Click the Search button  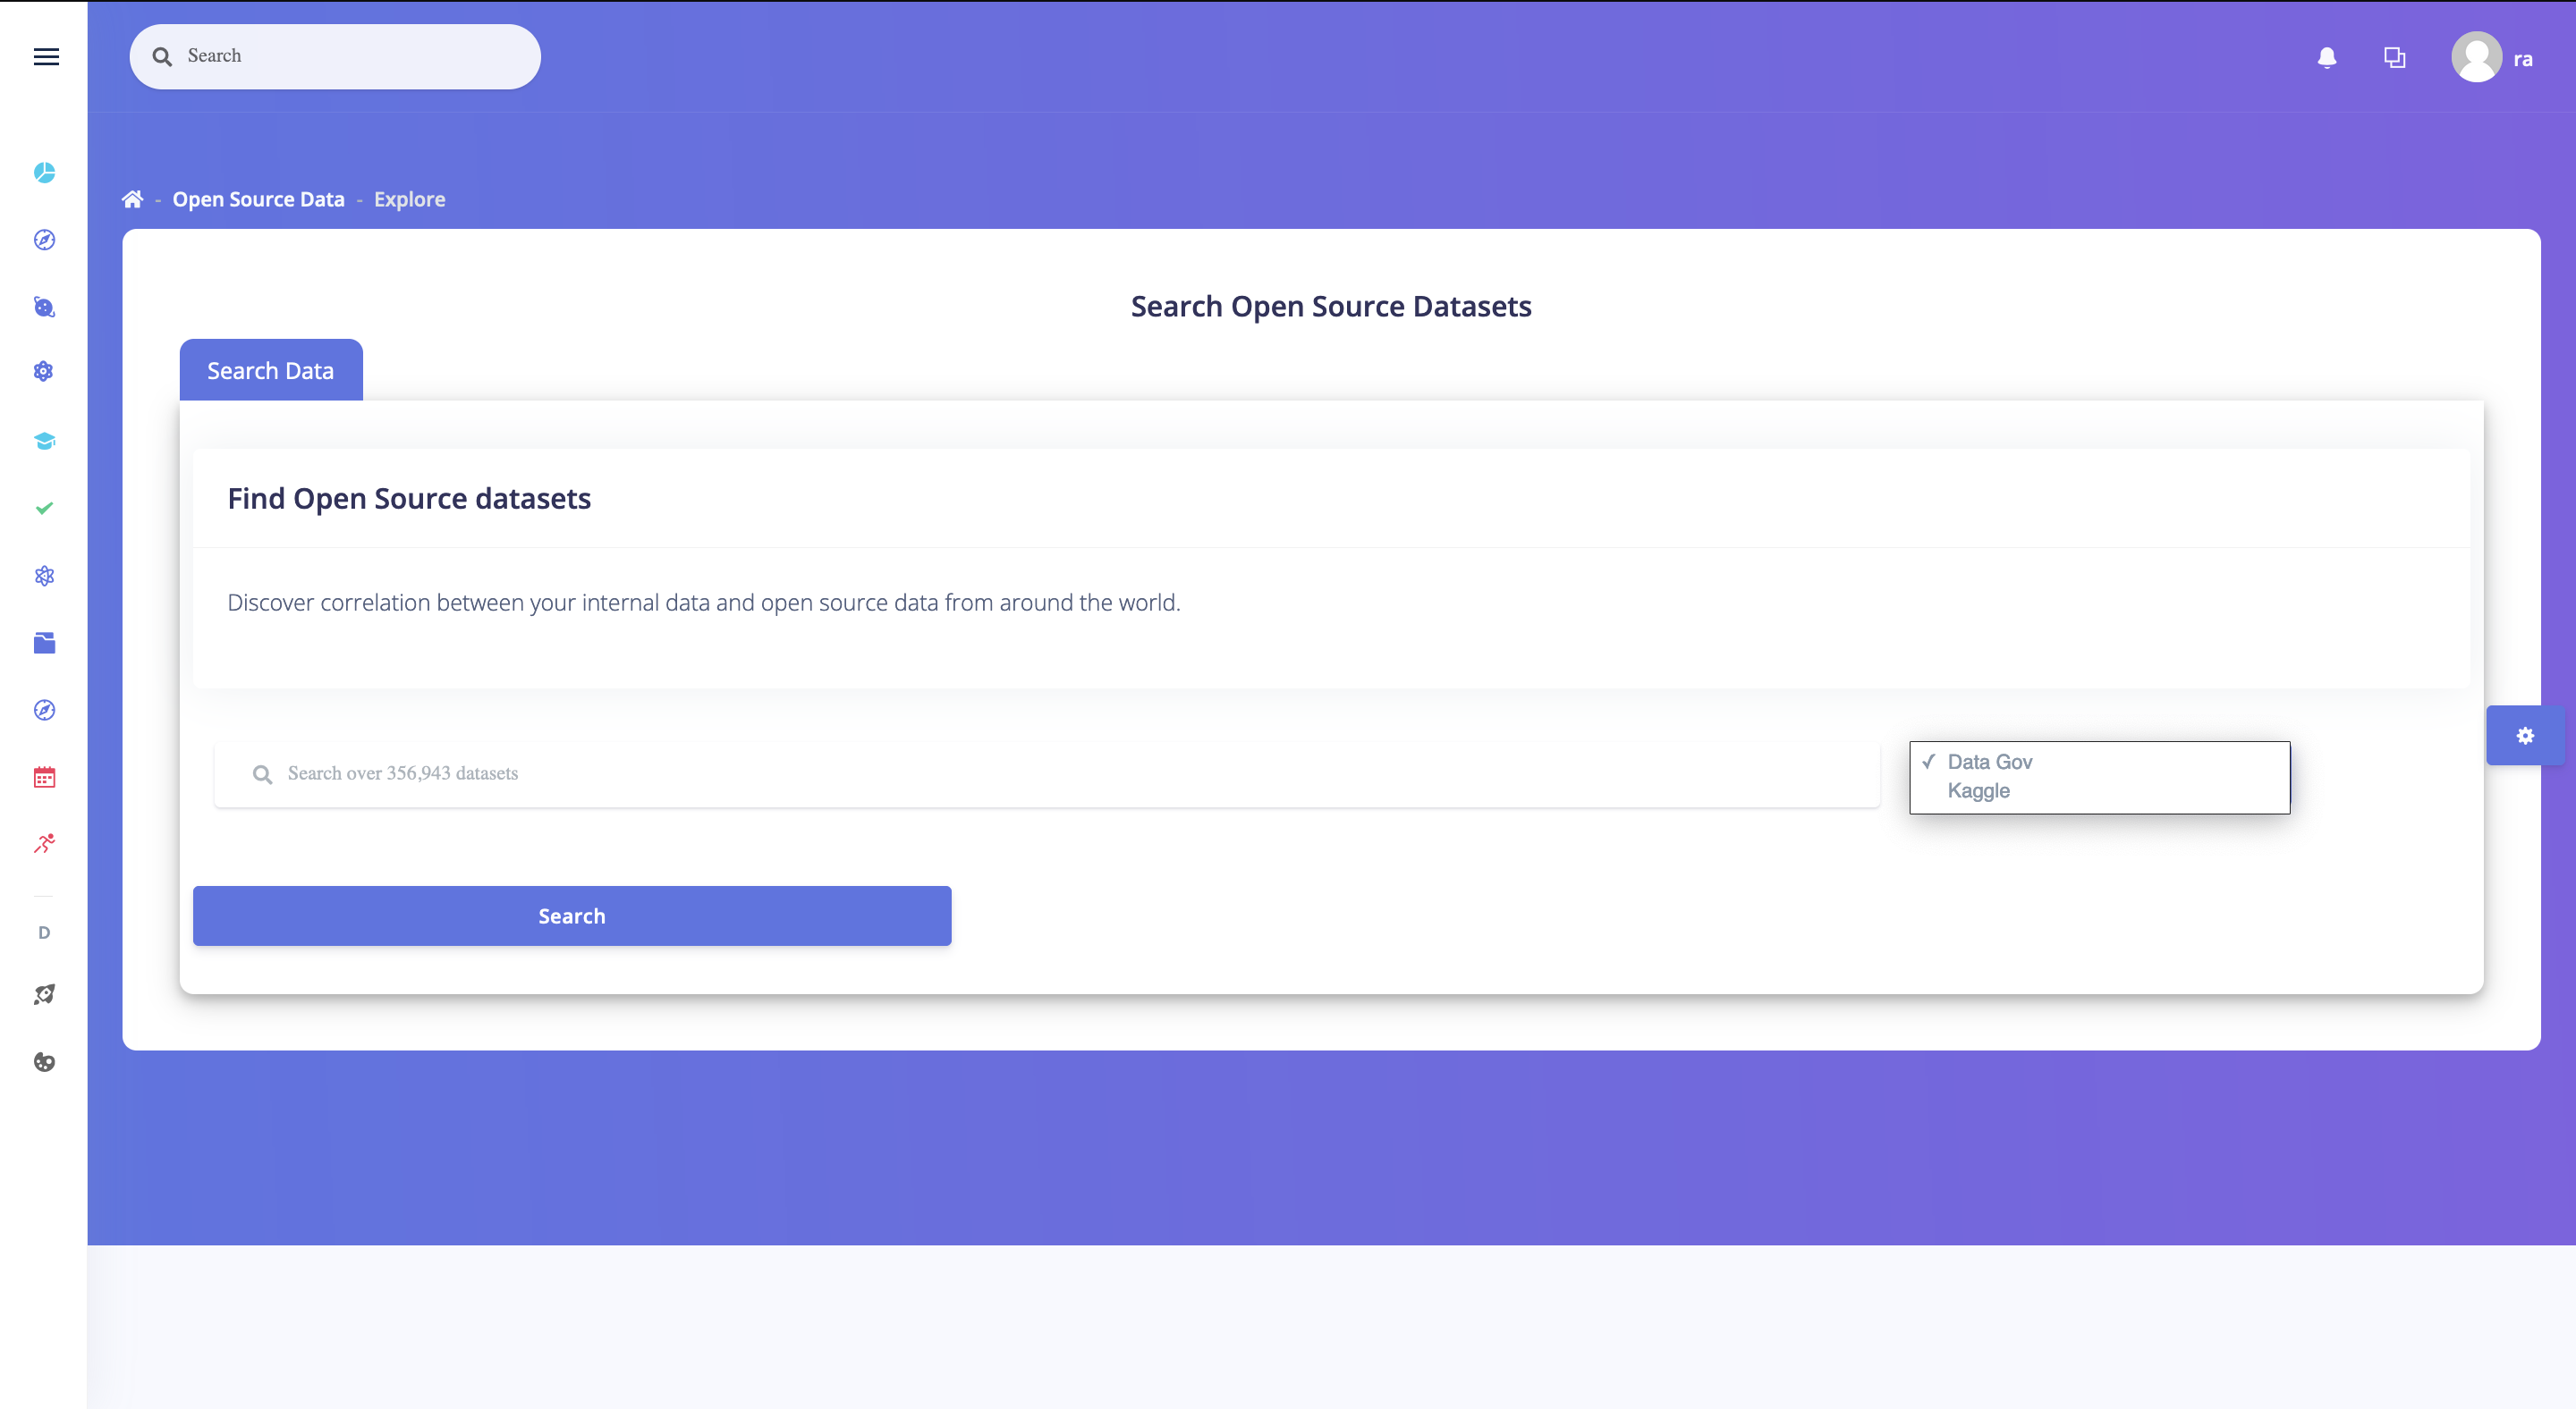[x=571, y=916]
